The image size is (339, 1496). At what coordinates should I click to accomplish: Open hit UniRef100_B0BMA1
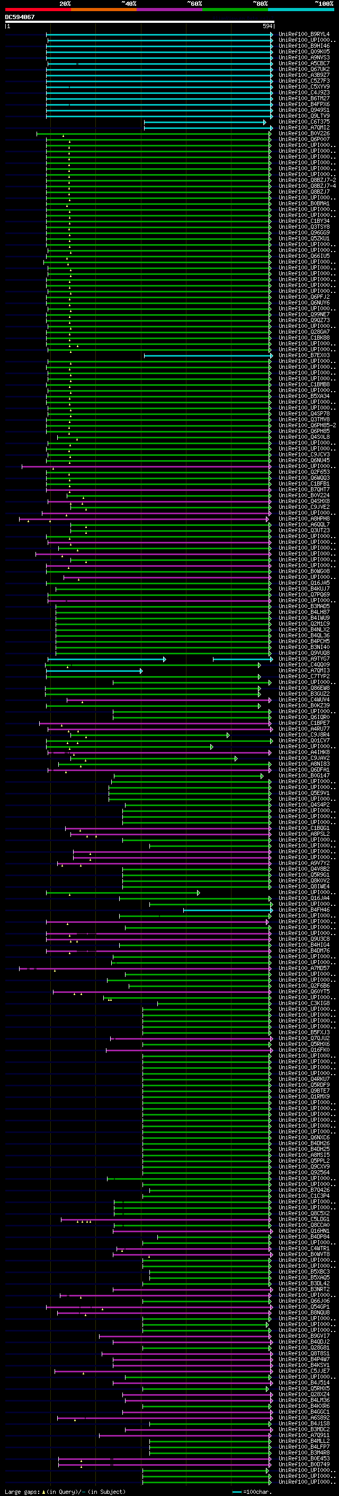coord(304,203)
